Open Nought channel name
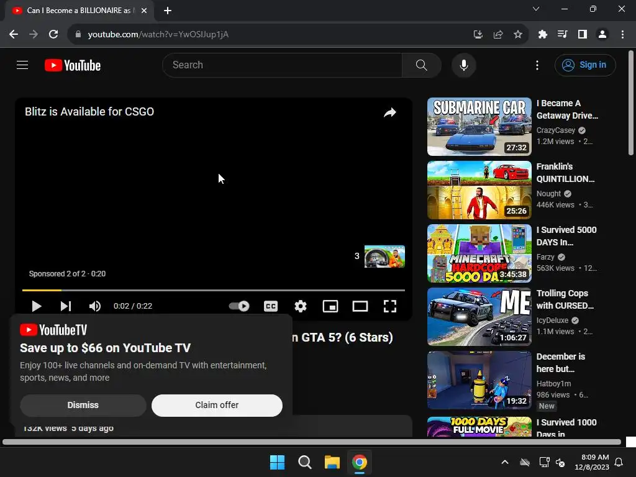 [x=549, y=194]
